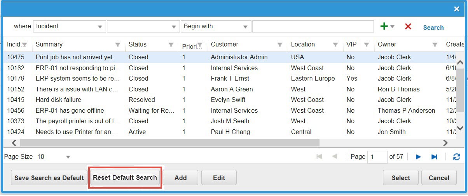Click the page number input field
Screen dimensions: 468x196
coord(377,157)
